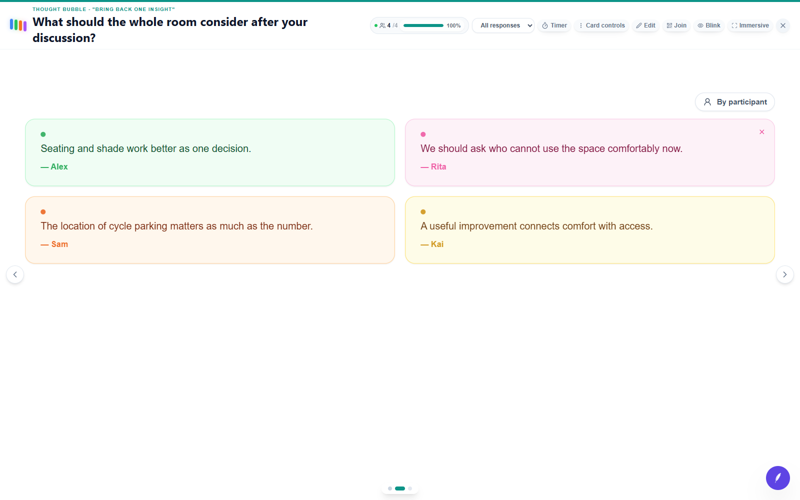Select 'A useful improvement connects comfort' text
The height and width of the screenshot is (500, 800).
[536, 226]
